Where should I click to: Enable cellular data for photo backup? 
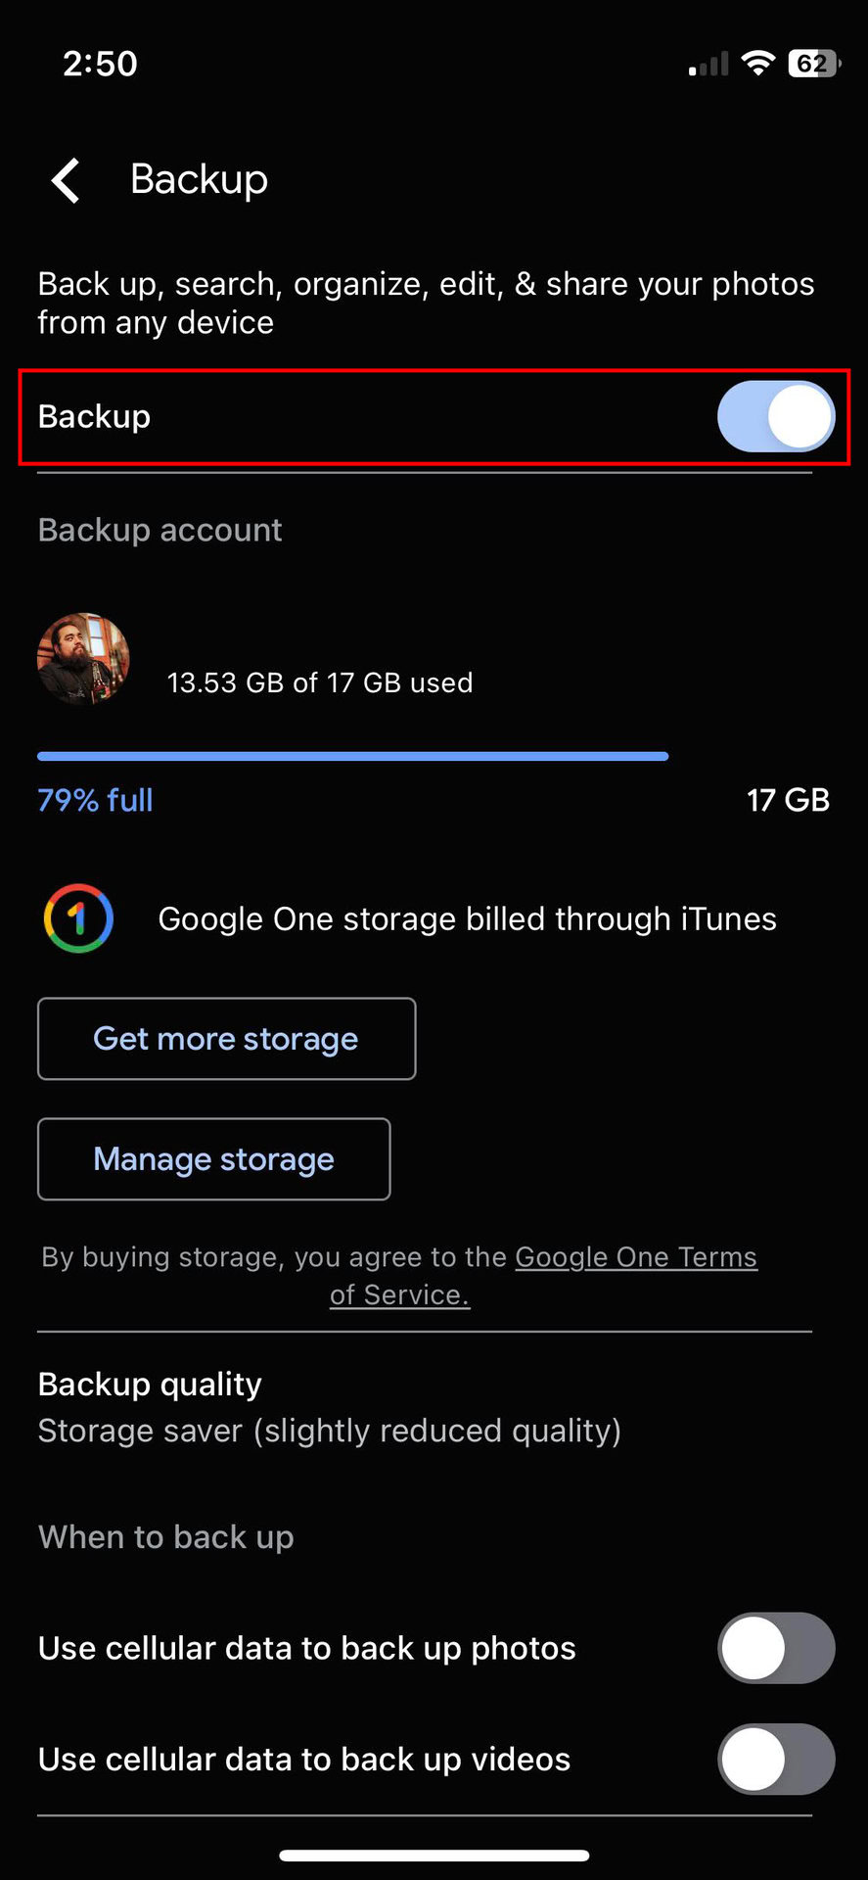pos(775,1648)
